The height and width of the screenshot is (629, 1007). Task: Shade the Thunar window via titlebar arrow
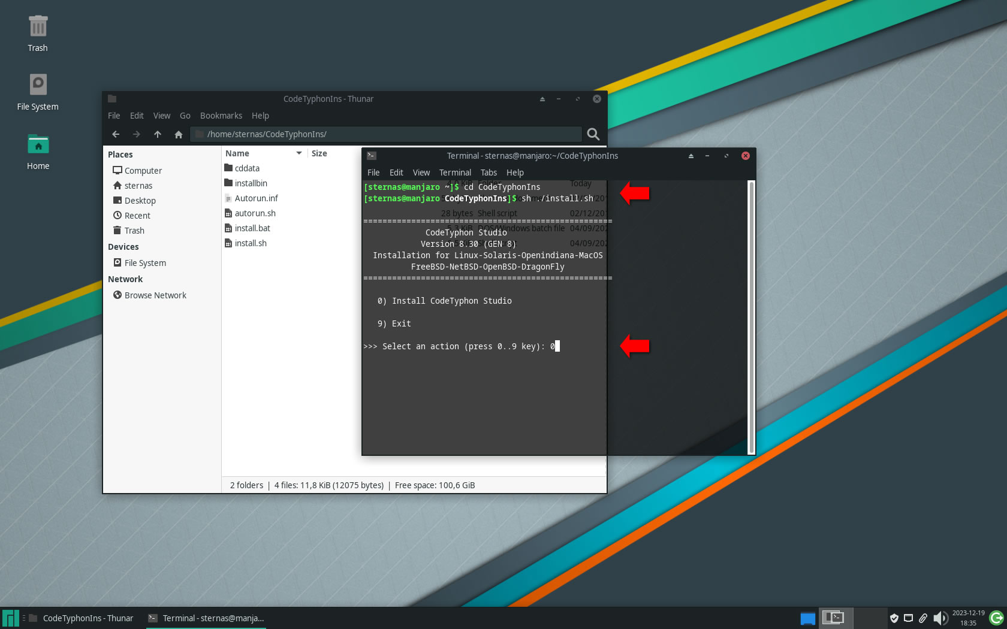pyautogui.click(x=542, y=99)
